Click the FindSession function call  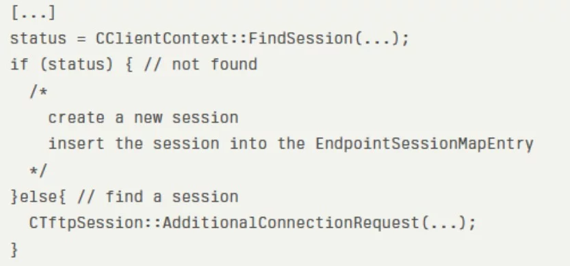coord(300,38)
